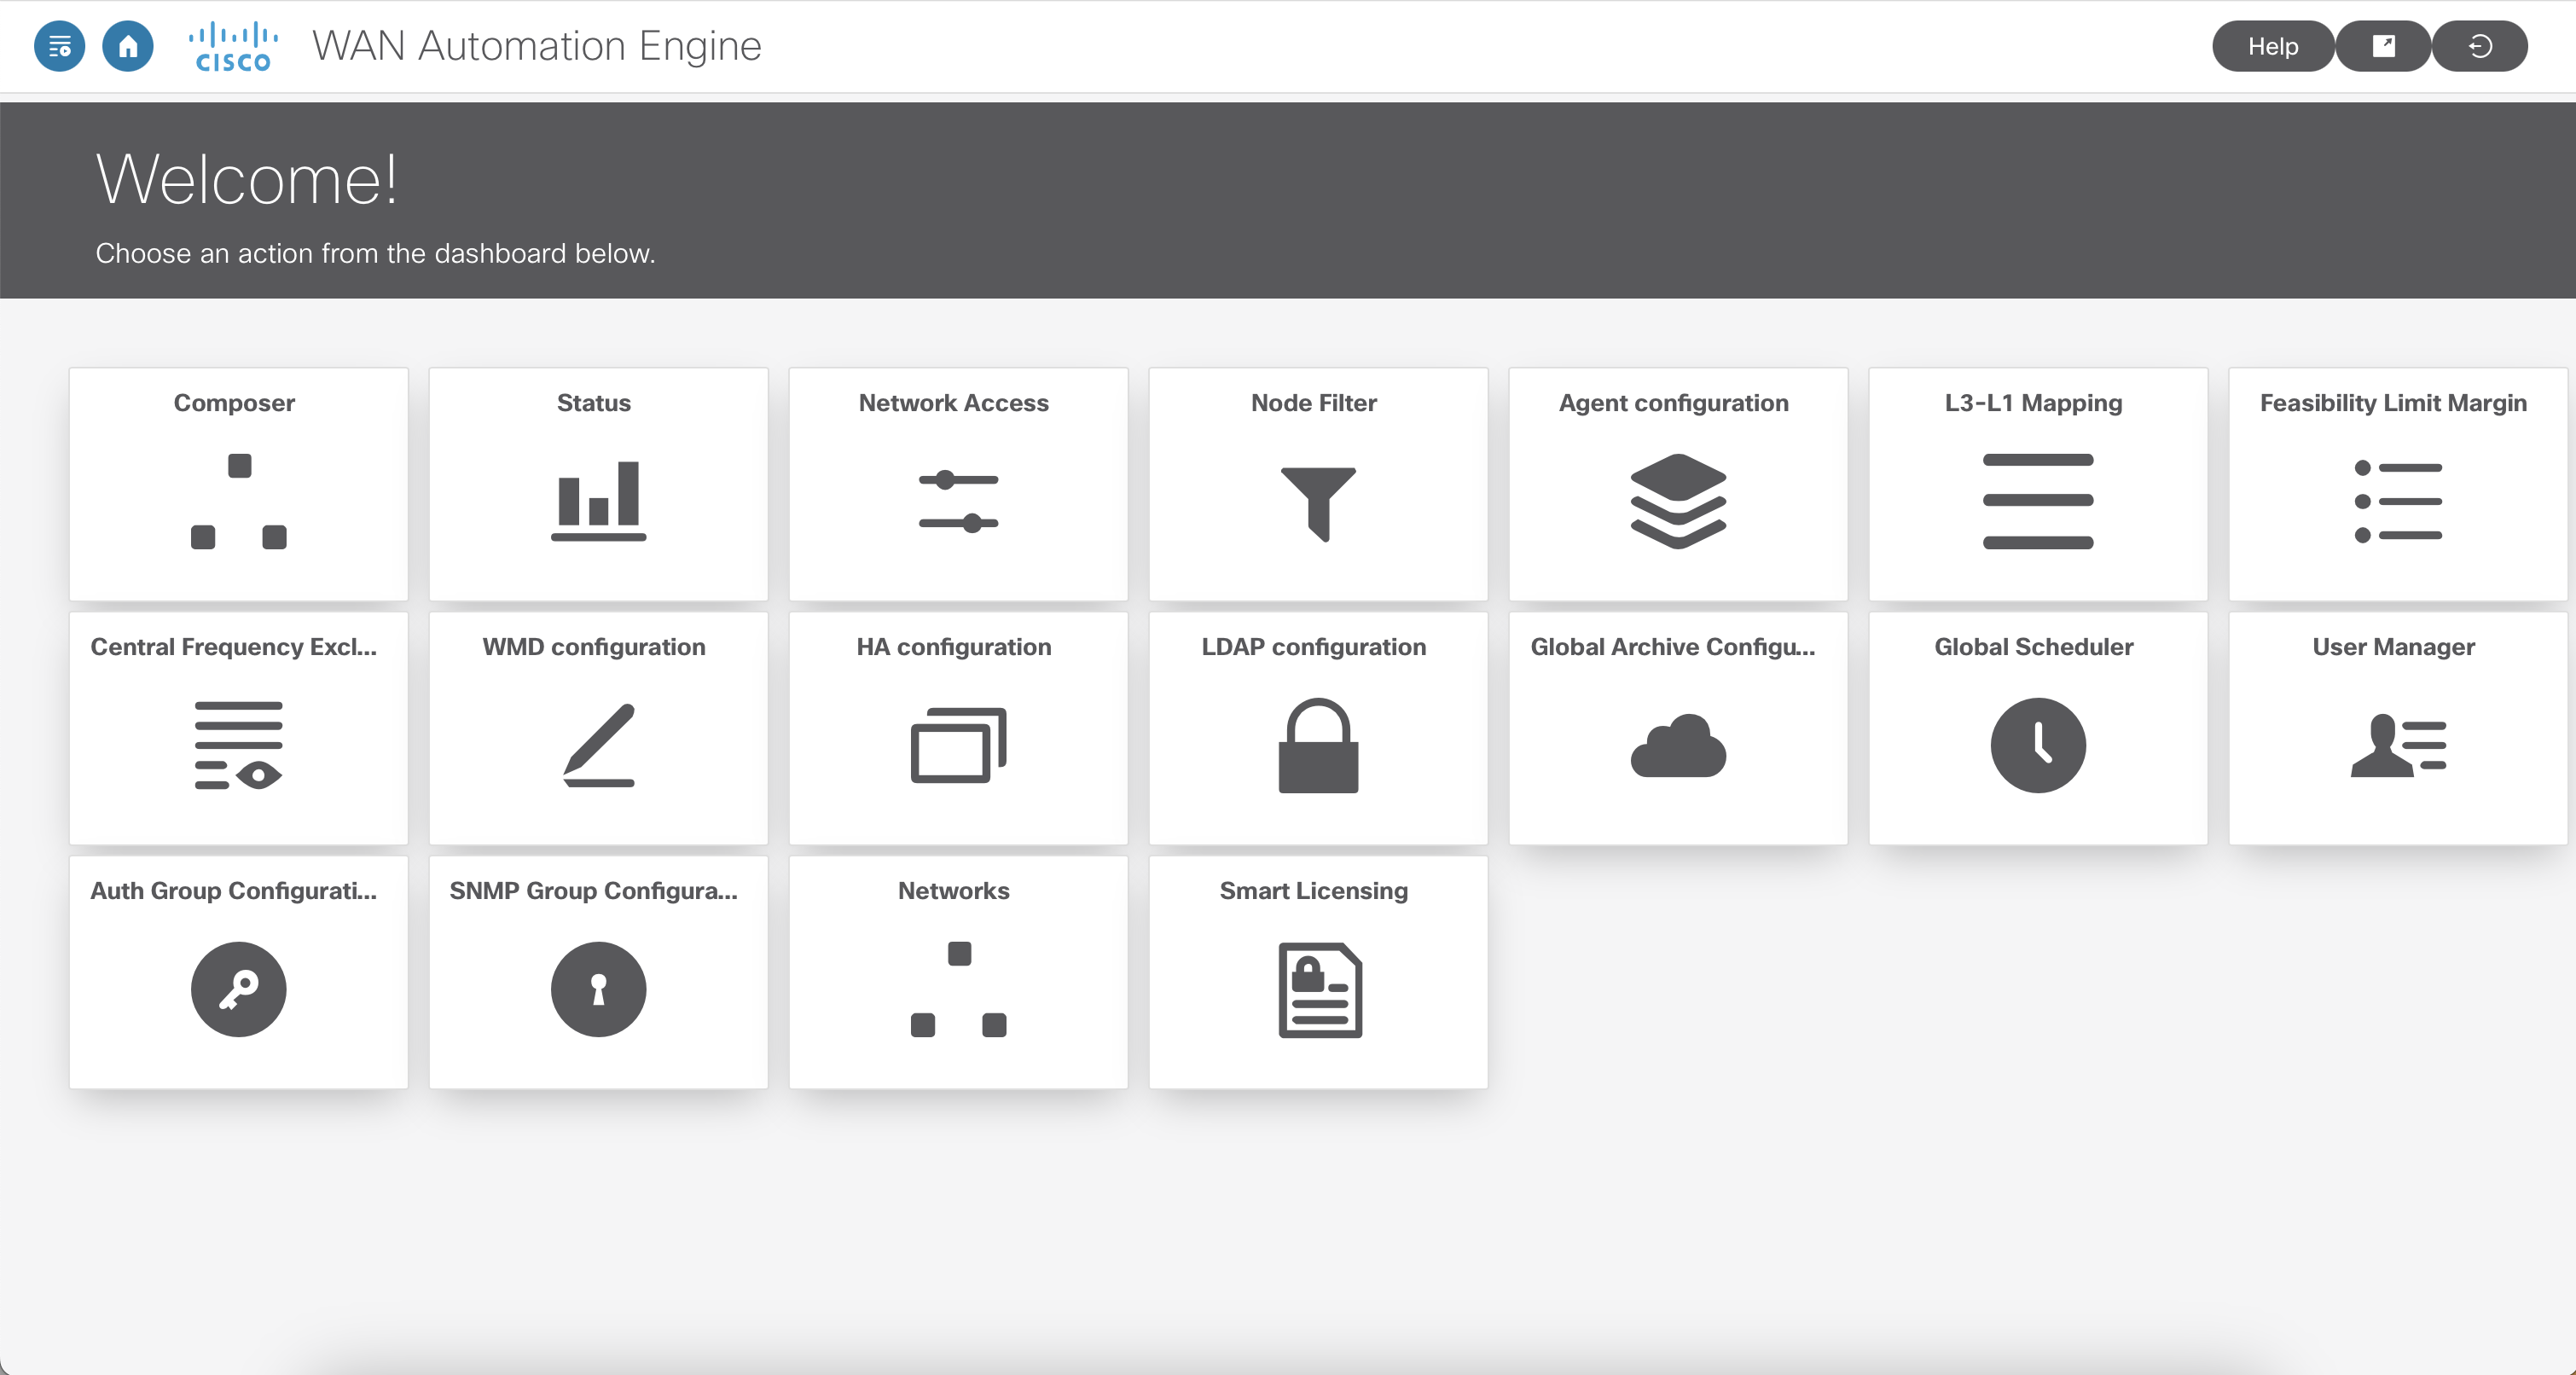Open the HA configuration windows tile

[959, 728]
